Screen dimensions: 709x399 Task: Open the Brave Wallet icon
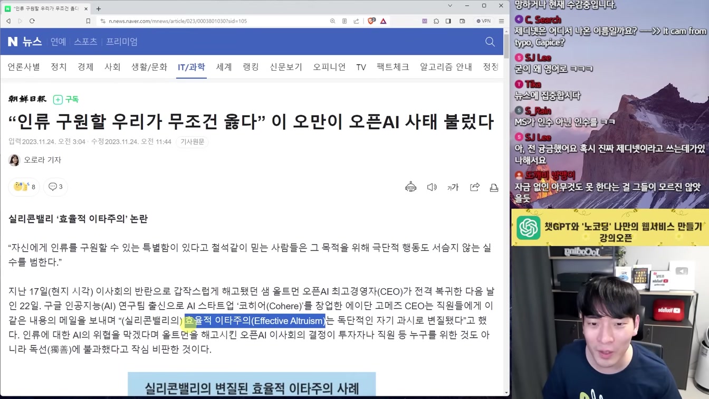click(x=462, y=21)
